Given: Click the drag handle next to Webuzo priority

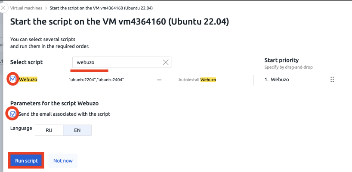Looking at the screenshot, I should pos(332,80).
